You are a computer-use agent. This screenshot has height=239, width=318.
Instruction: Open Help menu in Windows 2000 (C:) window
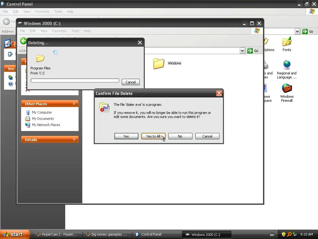tap(87, 31)
